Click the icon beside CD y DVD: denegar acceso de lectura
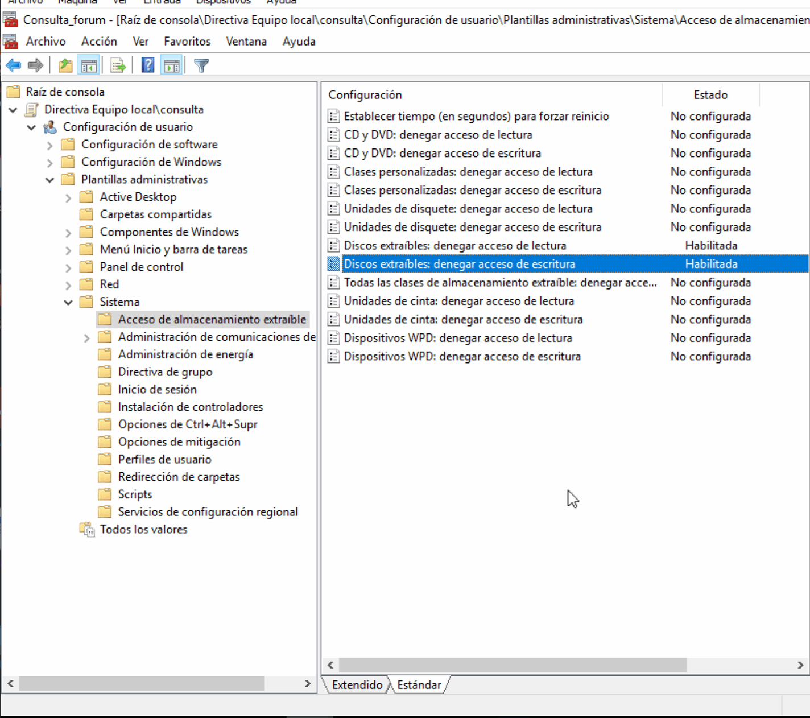This screenshot has height=718, width=810. coord(334,135)
